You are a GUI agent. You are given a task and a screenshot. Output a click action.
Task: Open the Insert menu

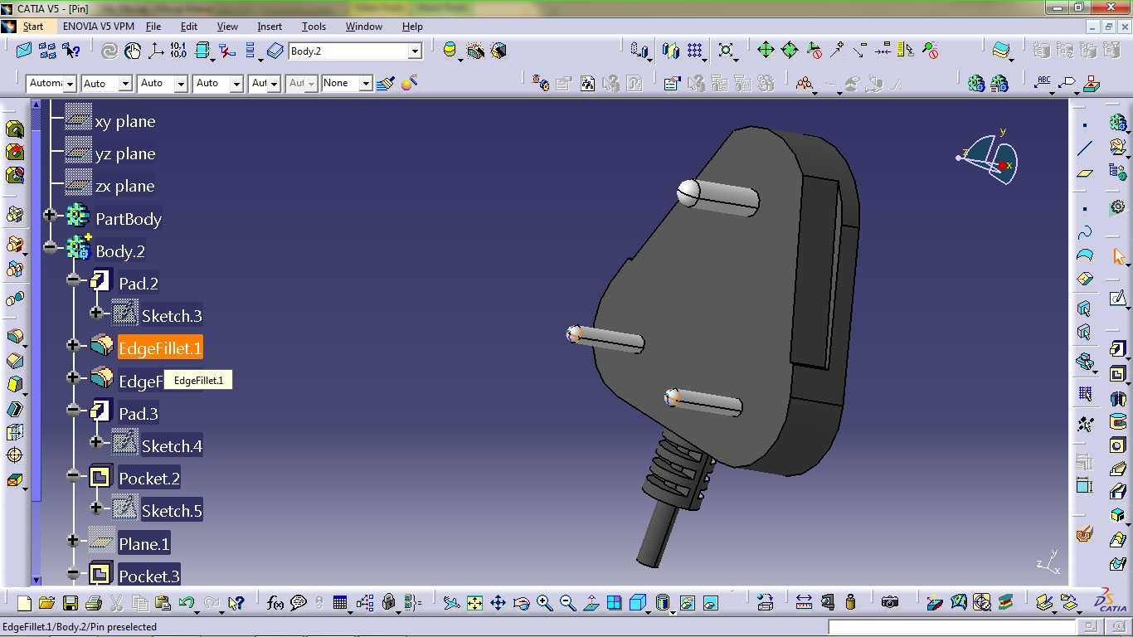[x=270, y=27]
